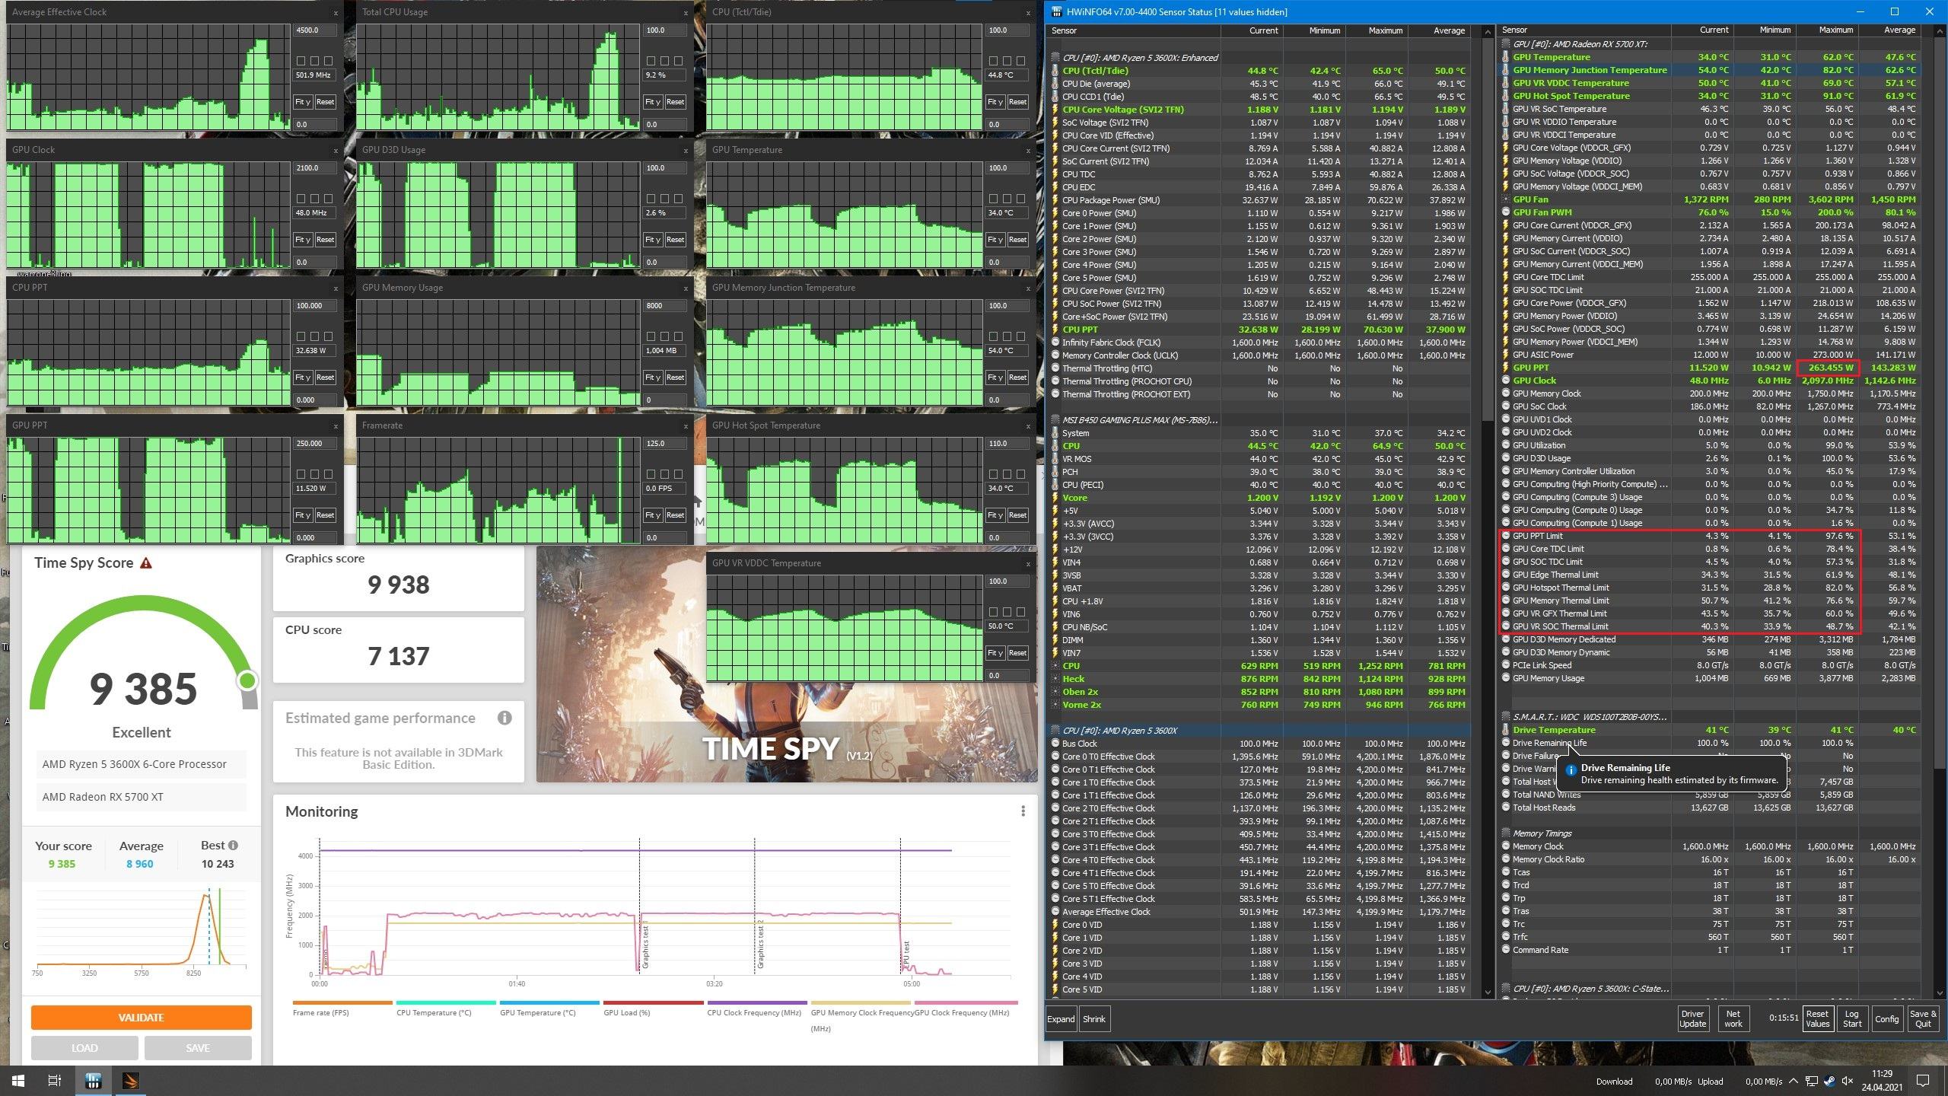
Task: Tick middle checkbox in Framerate graph
Action: point(664,473)
